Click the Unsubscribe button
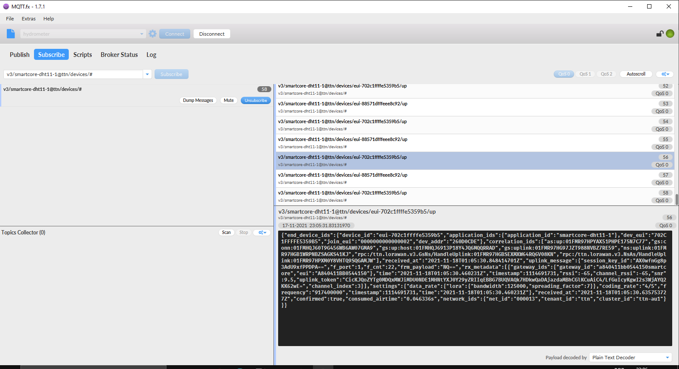Viewport: 679px width, 369px height. click(256, 101)
